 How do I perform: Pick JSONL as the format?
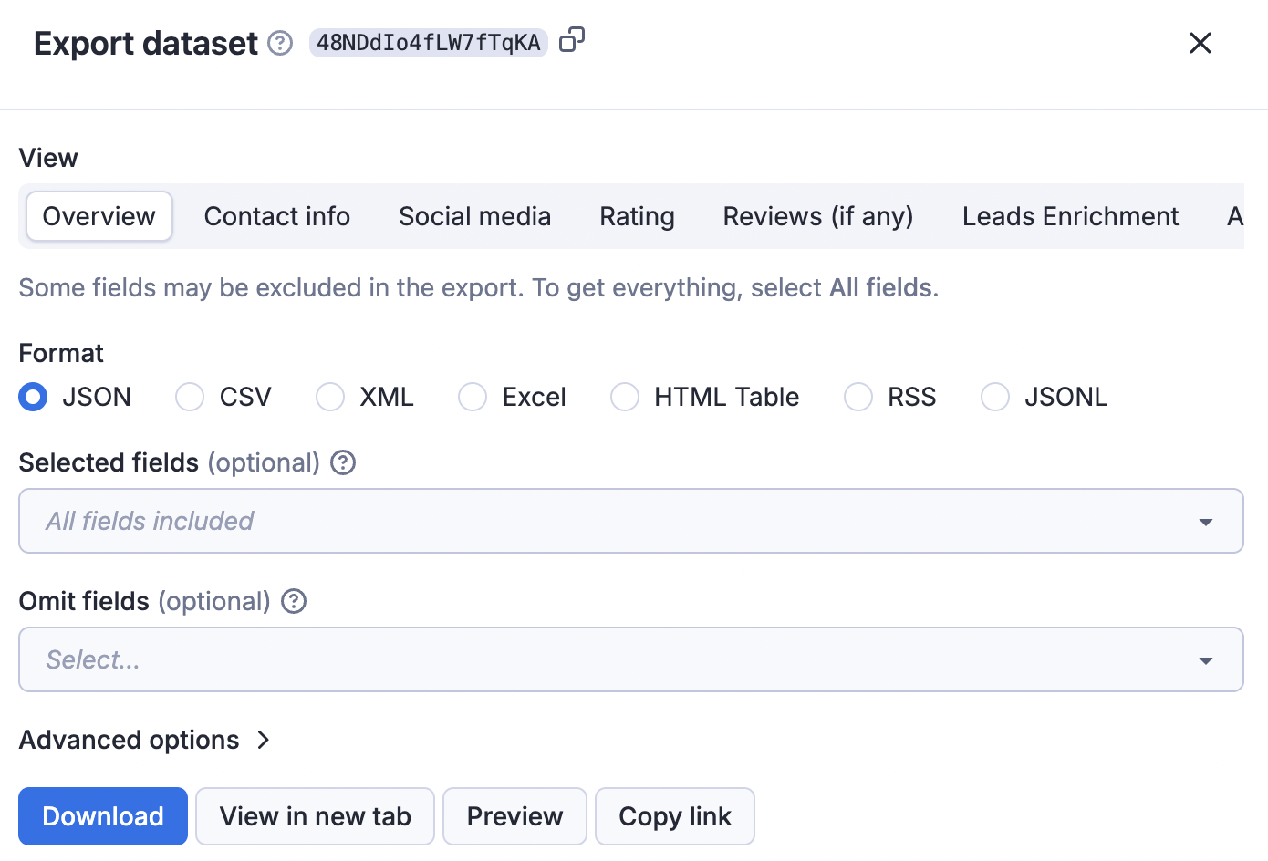(x=995, y=397)
